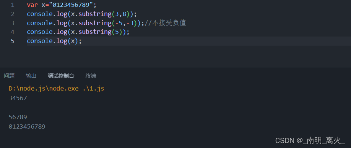Place cursor on var keyword
This screenshot has height=148, width=351.
pos(32,5)
